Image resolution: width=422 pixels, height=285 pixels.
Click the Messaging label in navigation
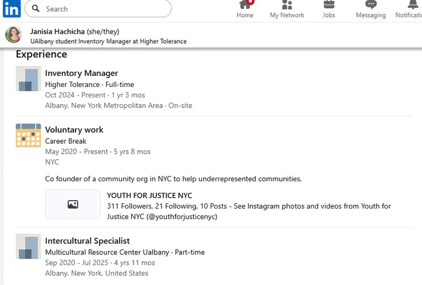click(x=371, y=15)
